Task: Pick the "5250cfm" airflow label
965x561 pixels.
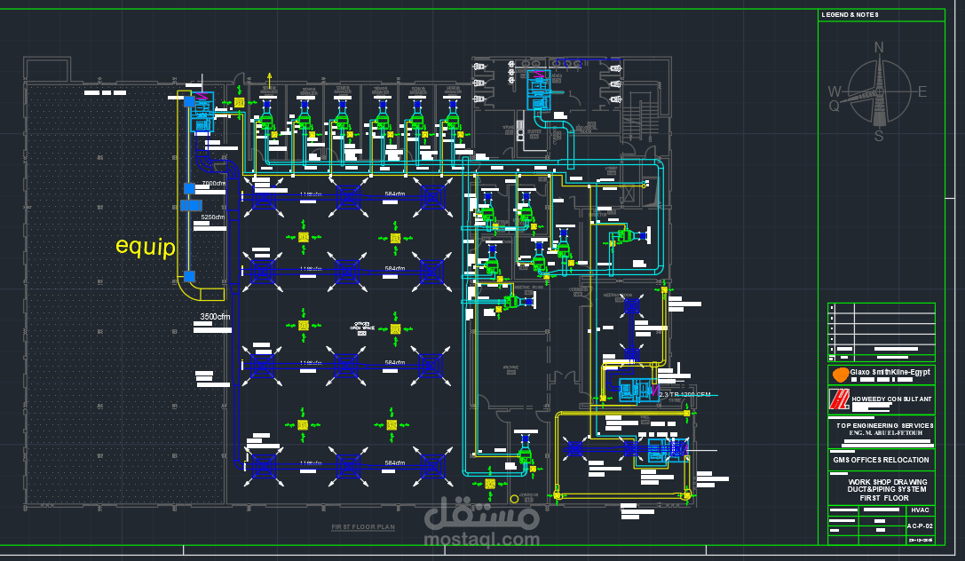Action: [x=212, y=217]
